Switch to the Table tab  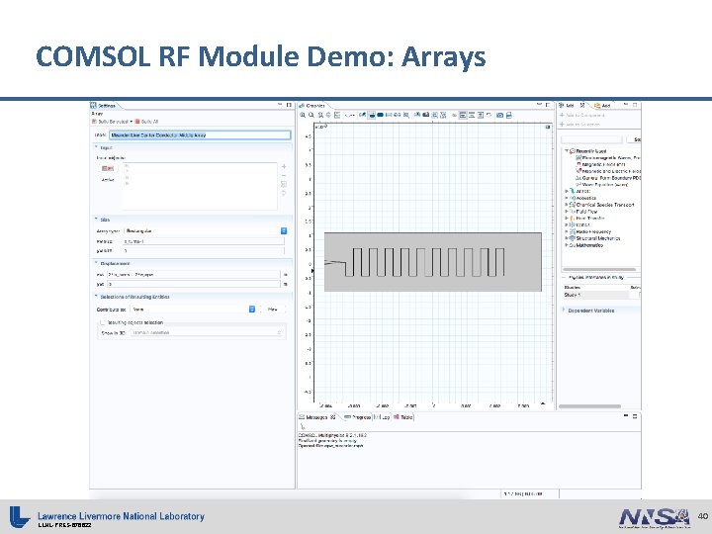pos(403,417)
